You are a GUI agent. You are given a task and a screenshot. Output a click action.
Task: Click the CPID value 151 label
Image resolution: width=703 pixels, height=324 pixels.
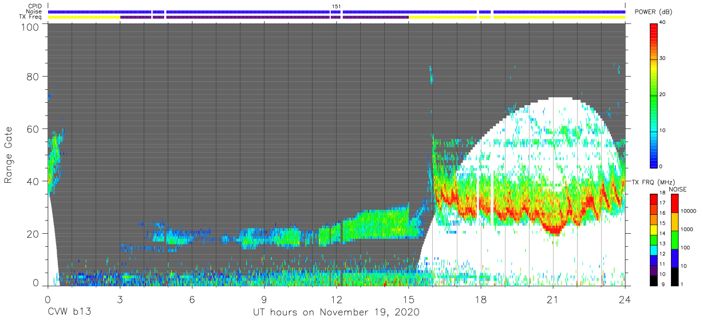point(336,6)
